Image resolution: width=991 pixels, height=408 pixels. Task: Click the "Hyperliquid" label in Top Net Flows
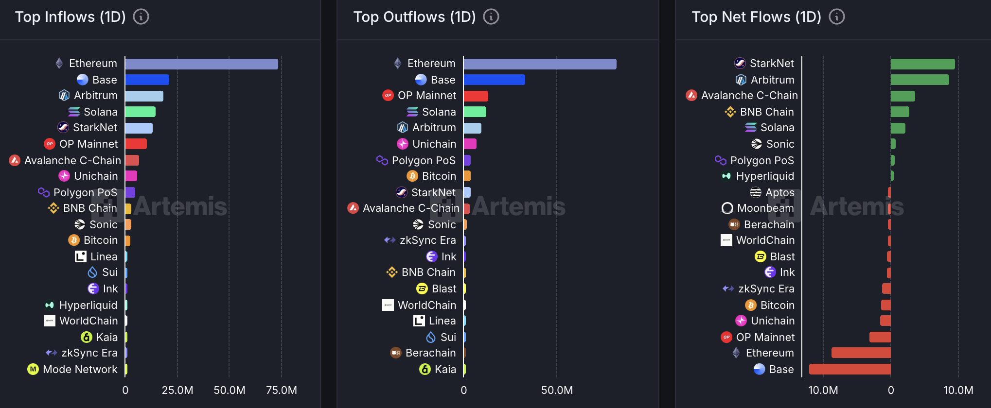pyautogui.click(x=765, y=176)
